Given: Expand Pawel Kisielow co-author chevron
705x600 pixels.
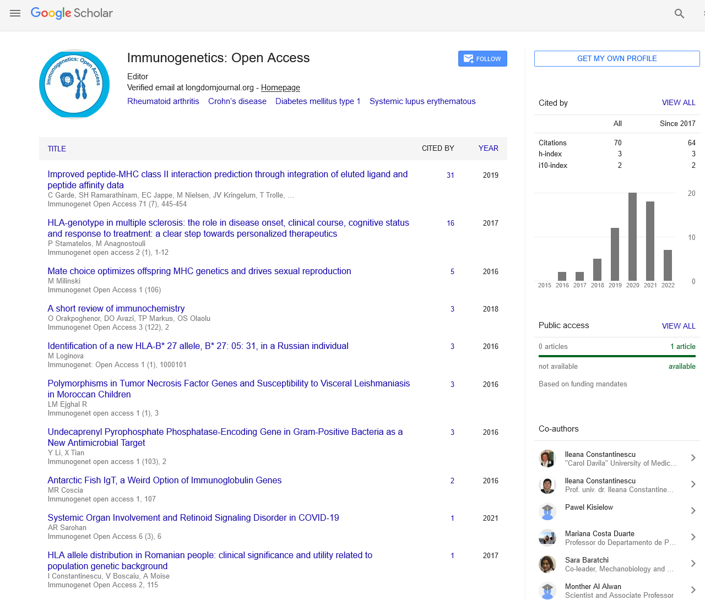Looking at the screenshot, I should coord(693,511).
